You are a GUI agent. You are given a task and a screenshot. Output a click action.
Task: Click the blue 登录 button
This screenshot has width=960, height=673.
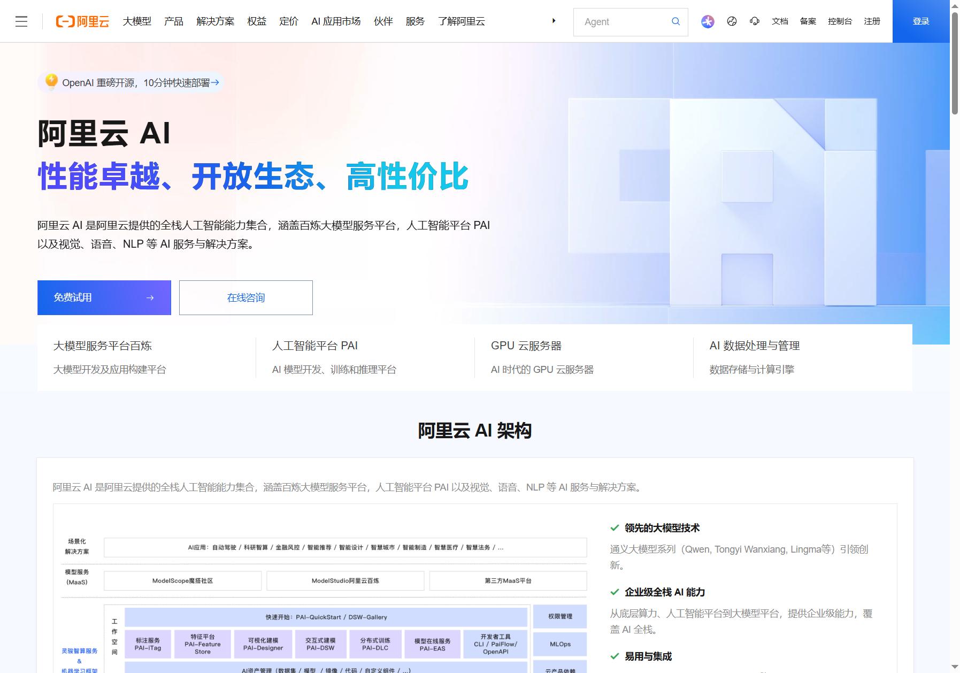[921, 21]
